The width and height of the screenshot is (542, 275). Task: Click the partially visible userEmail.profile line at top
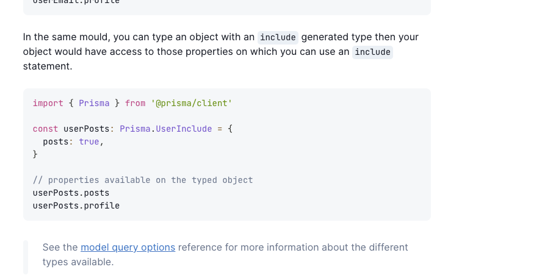[x=76, y=2]
